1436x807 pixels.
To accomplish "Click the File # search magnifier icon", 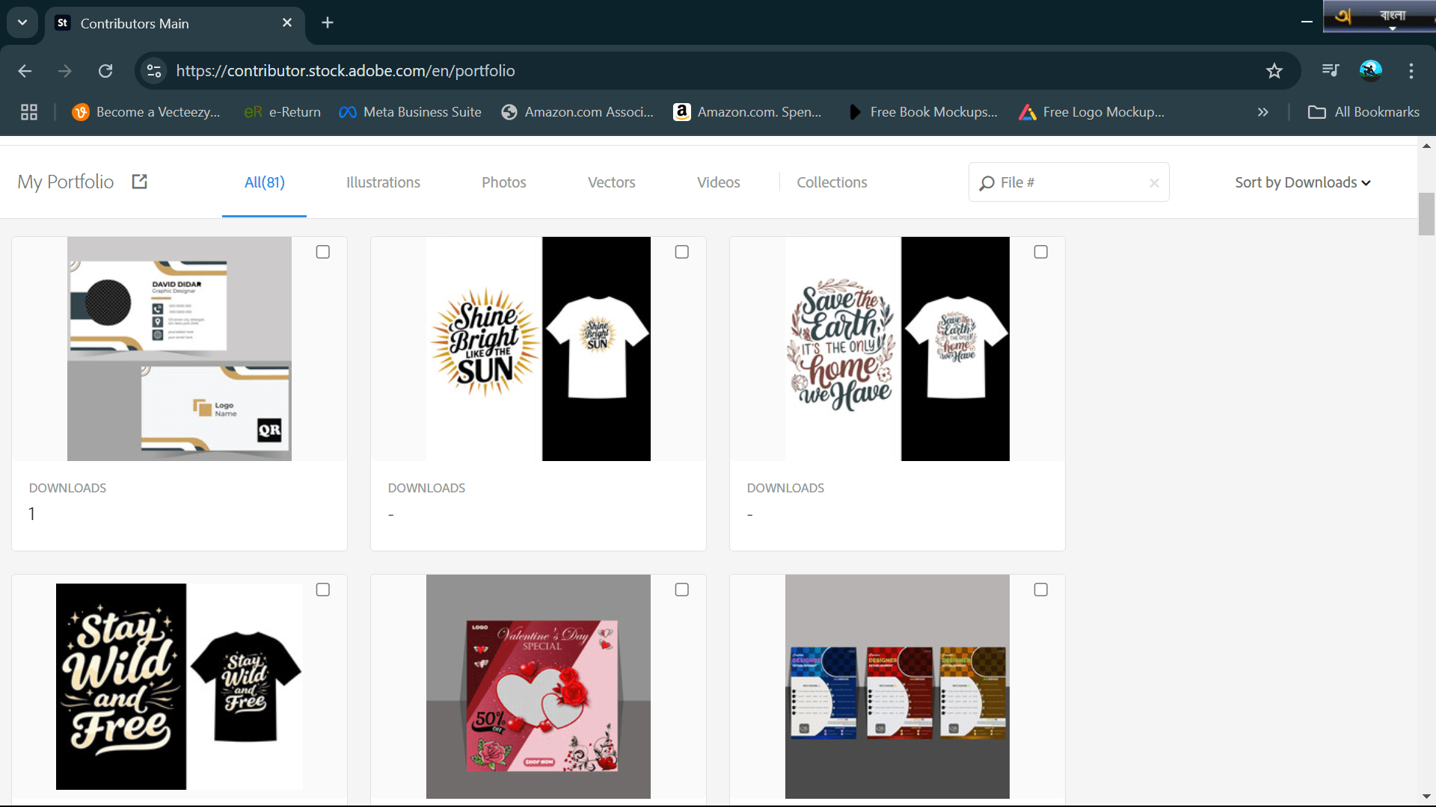I will point(987,182).
